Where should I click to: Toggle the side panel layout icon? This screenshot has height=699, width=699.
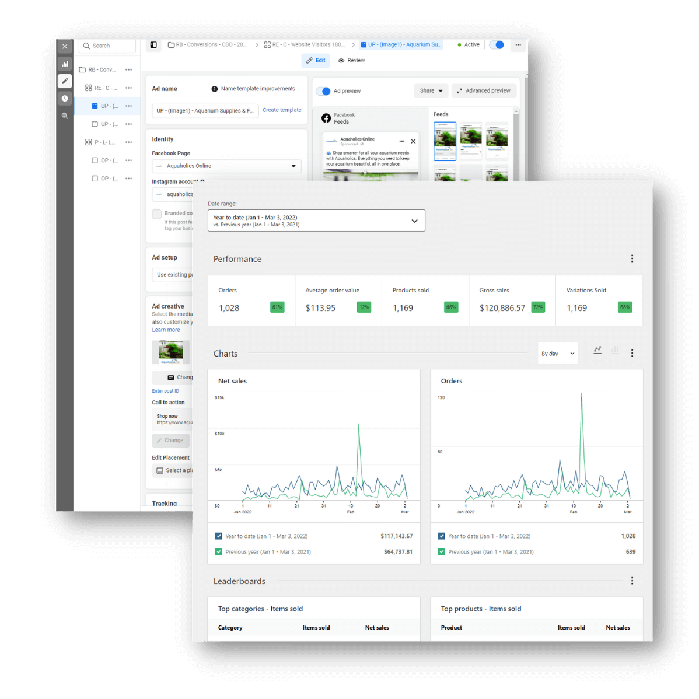(x=153, y=45)
